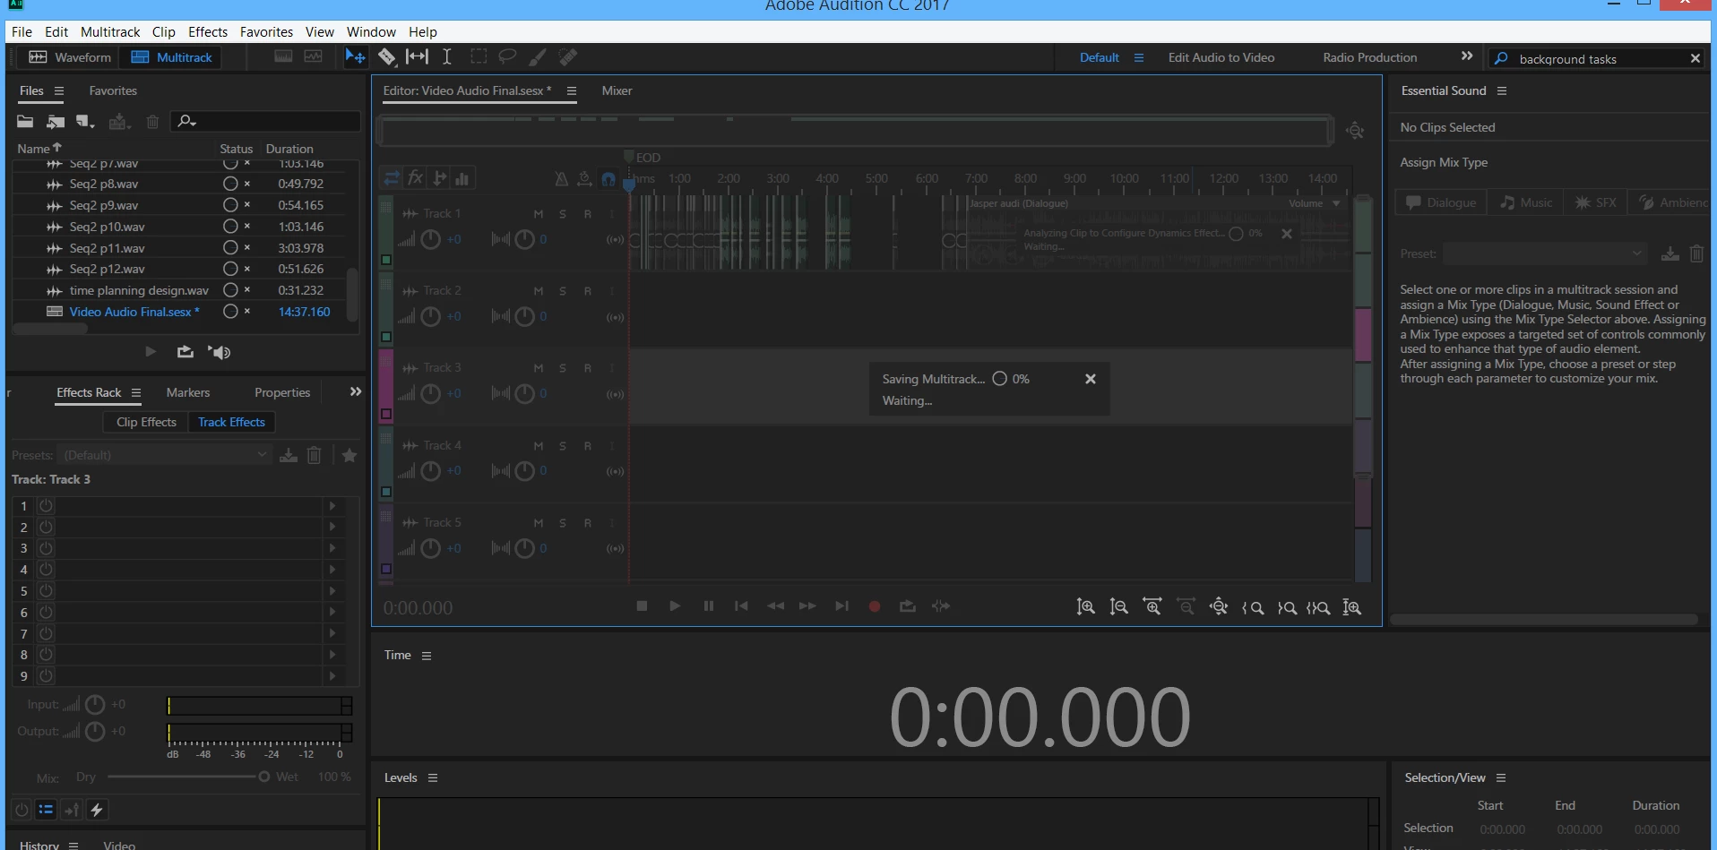Solo Track 5
The image size is (1717, 850).
(563, 523)
